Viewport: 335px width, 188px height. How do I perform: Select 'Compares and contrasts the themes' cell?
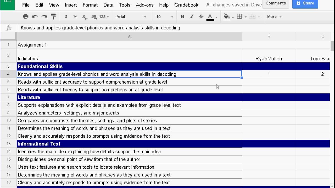point(129,121)
